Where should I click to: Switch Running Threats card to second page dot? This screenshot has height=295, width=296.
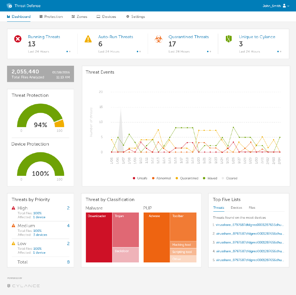(x=70, y=52)
